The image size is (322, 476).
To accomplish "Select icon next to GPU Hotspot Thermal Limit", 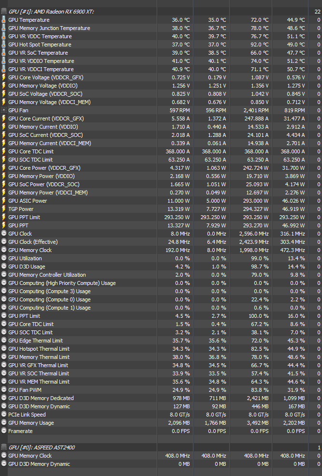I will (4, 348).
